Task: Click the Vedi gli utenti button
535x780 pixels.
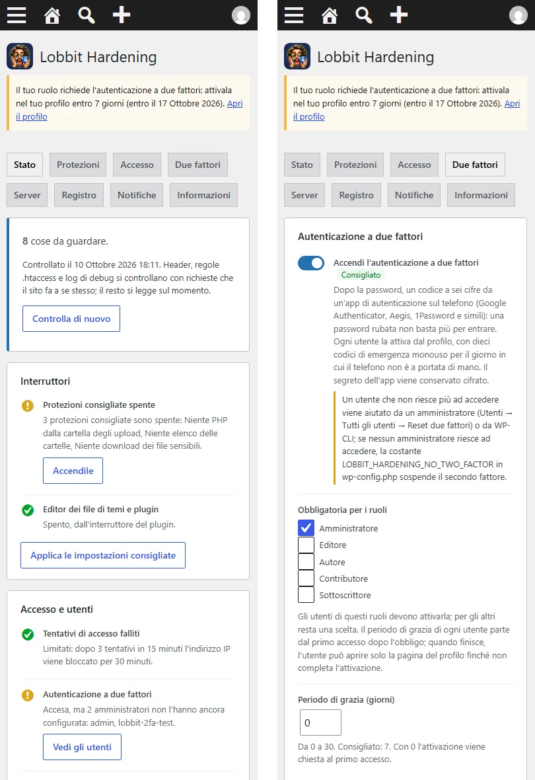Action: coord(82,747)
